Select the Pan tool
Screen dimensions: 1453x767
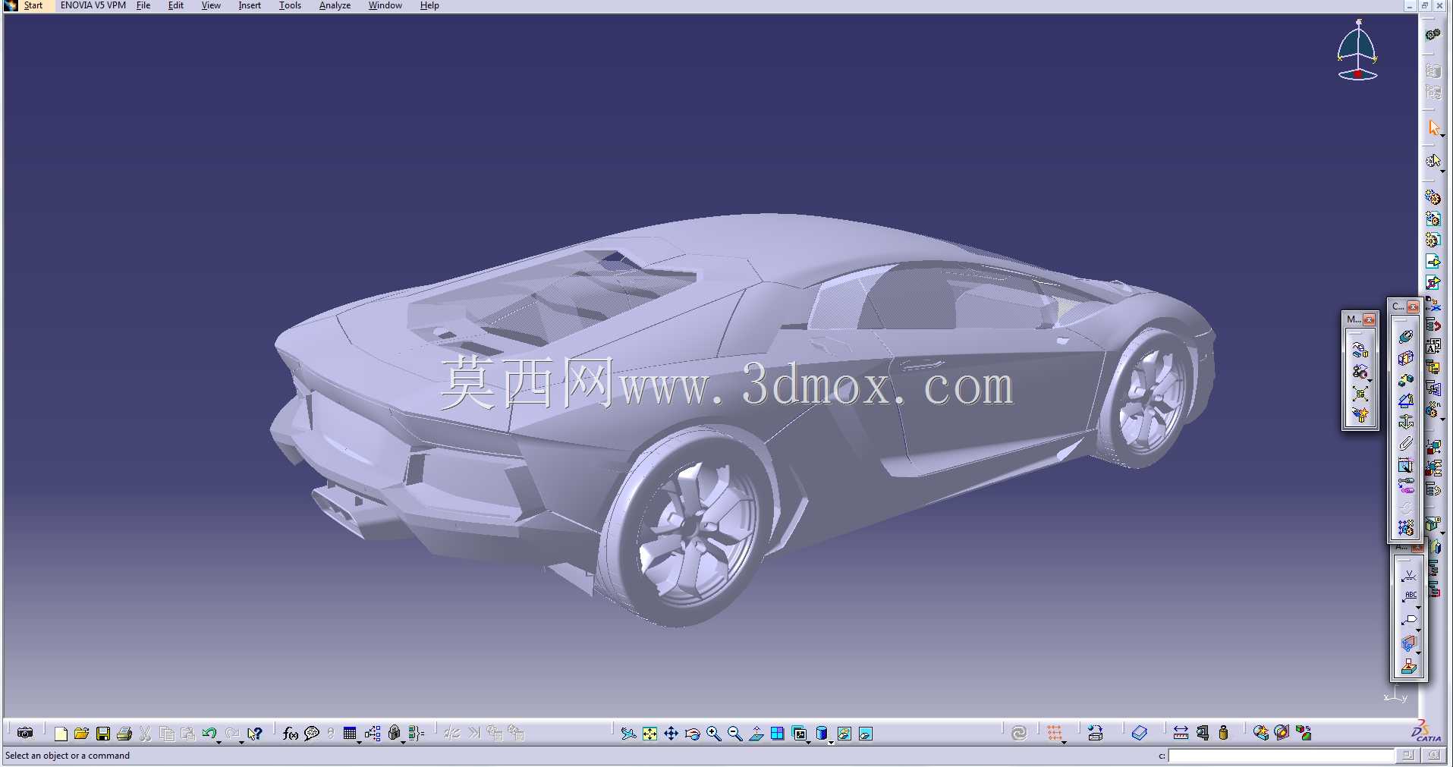671,733
